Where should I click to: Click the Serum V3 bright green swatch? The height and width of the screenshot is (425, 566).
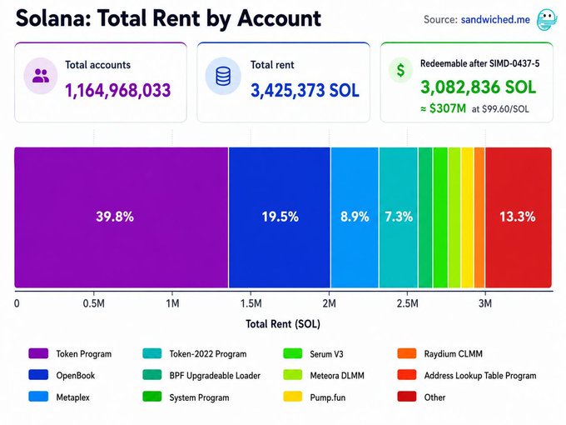[x=293, y=353]
